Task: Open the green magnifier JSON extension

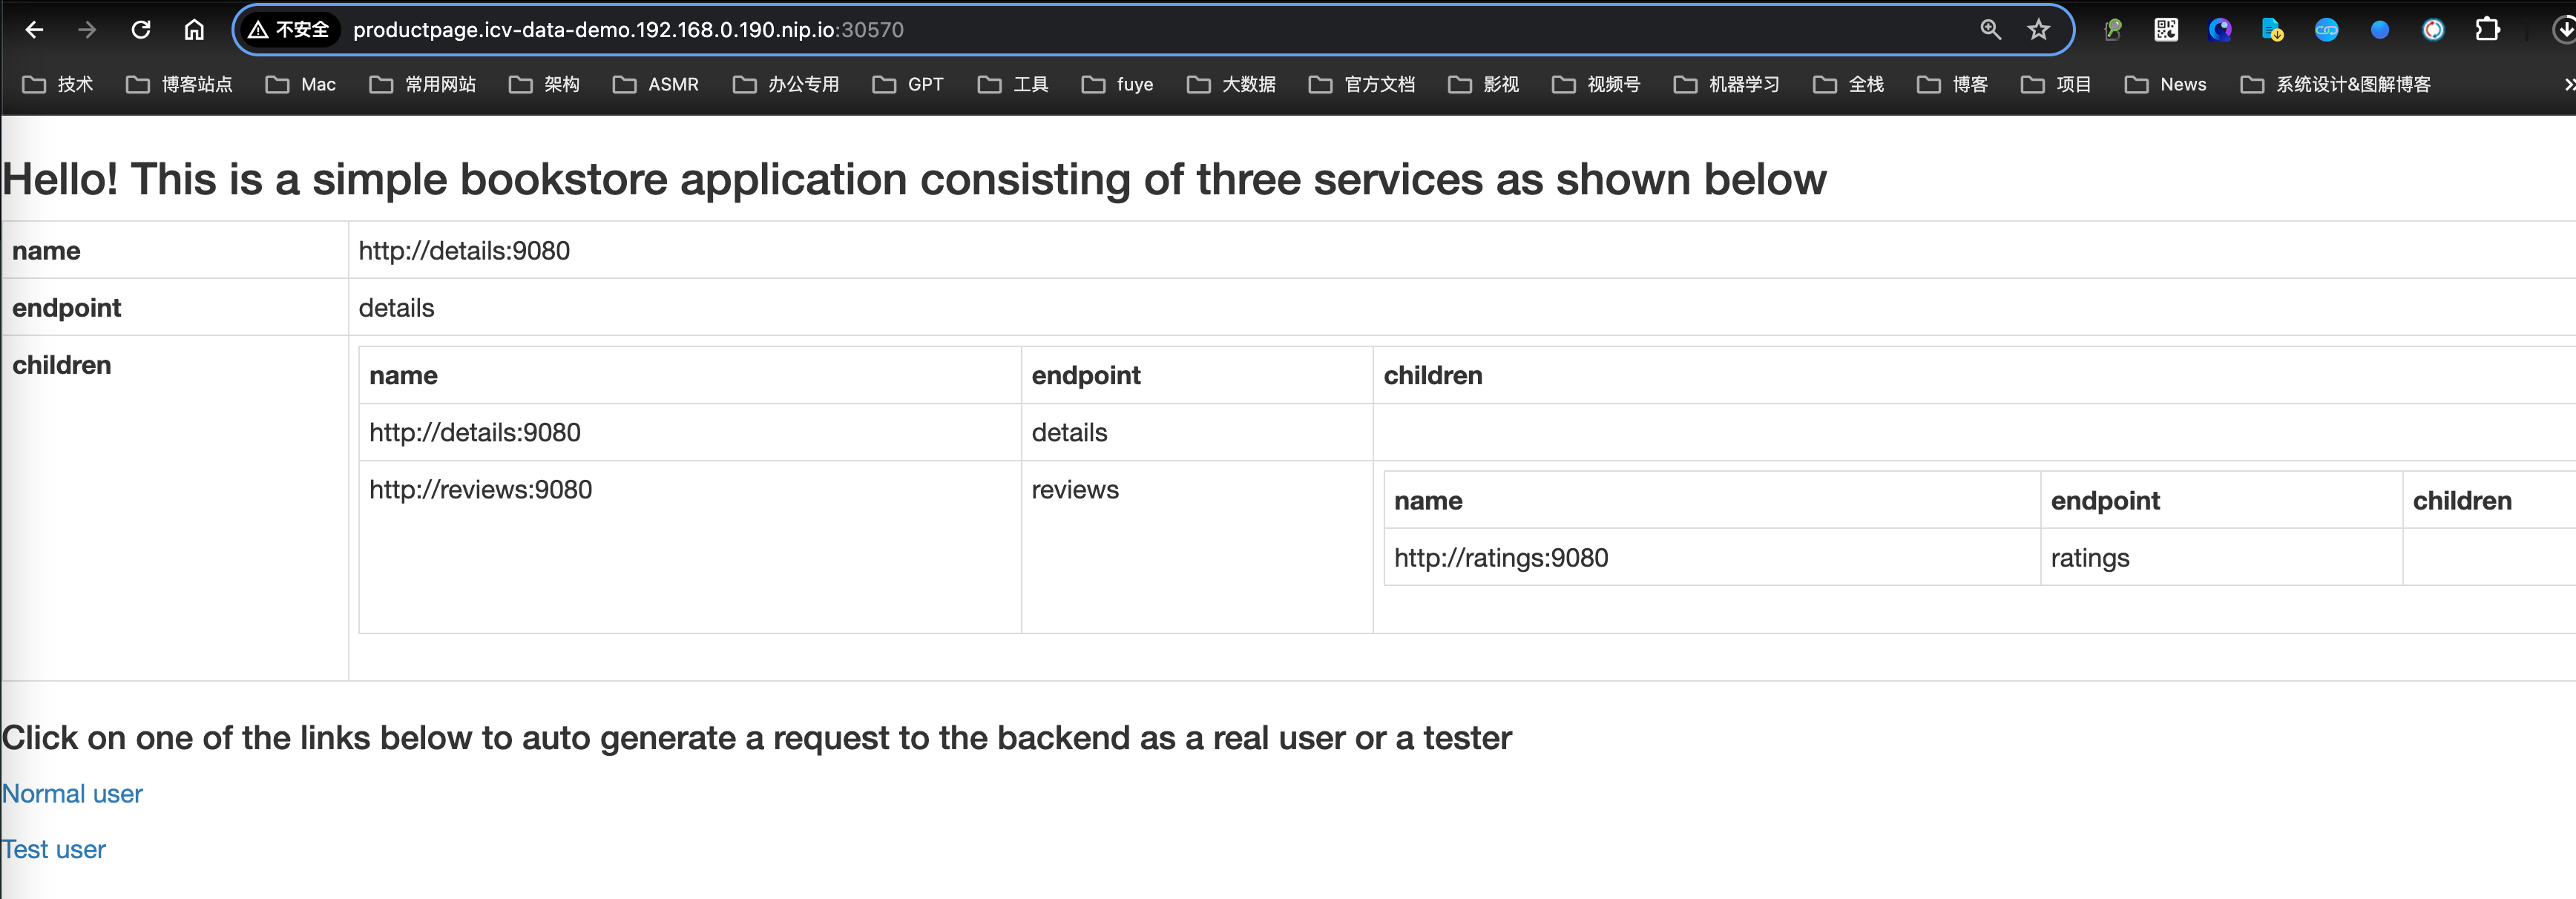Action: (2113, 30)
